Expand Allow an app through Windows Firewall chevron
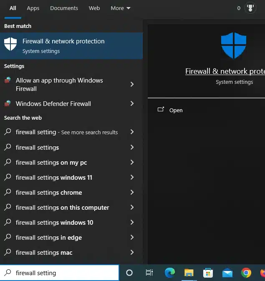The width and height of the screenshot is (265, 281). tap(132, 84)
